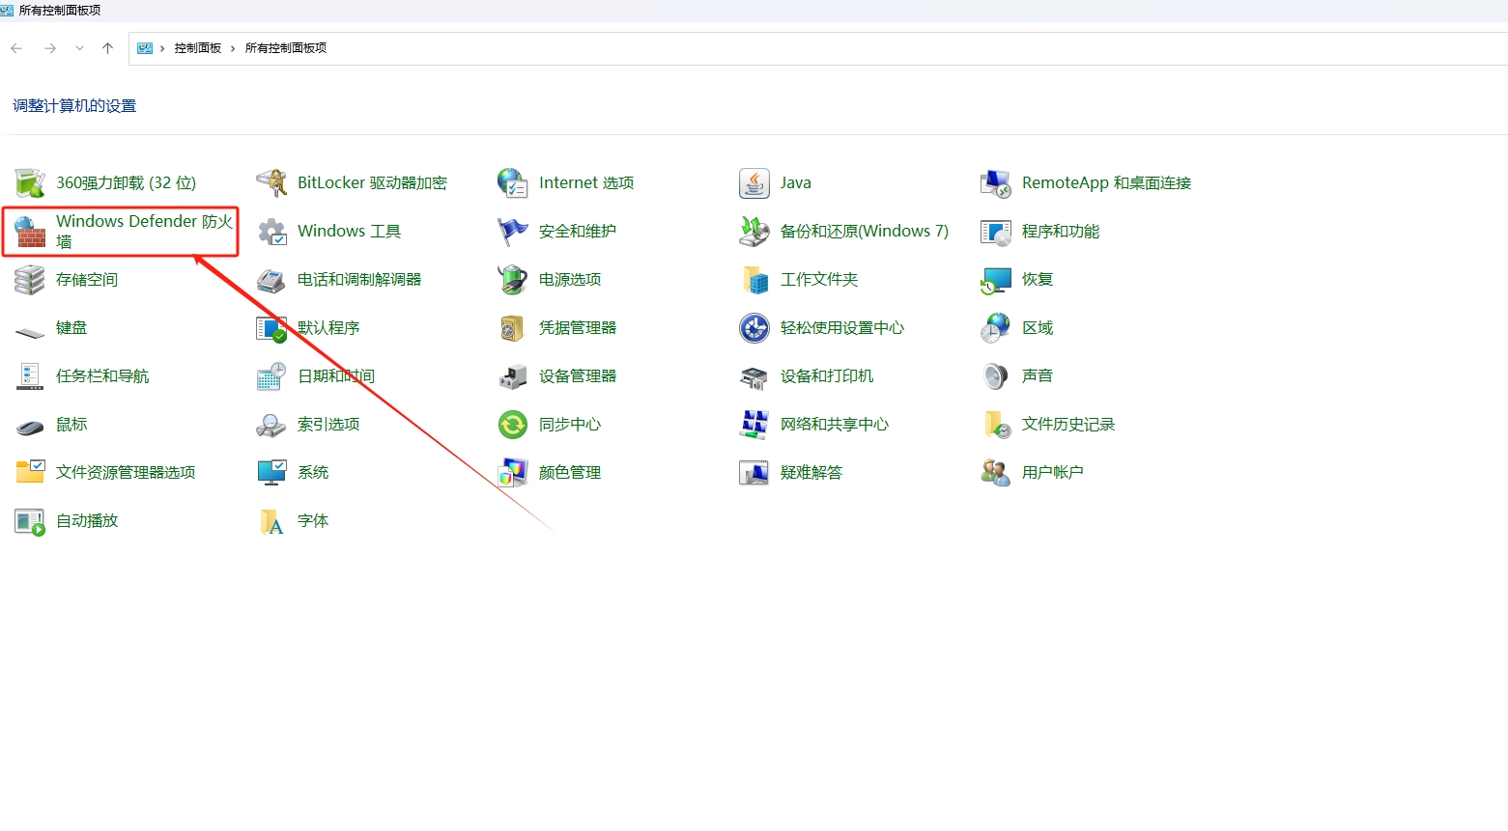Open the 电源选项 battery icon
Viewport: 1508px width, 831px height.
pyautogui.click(x=513, y=280)
